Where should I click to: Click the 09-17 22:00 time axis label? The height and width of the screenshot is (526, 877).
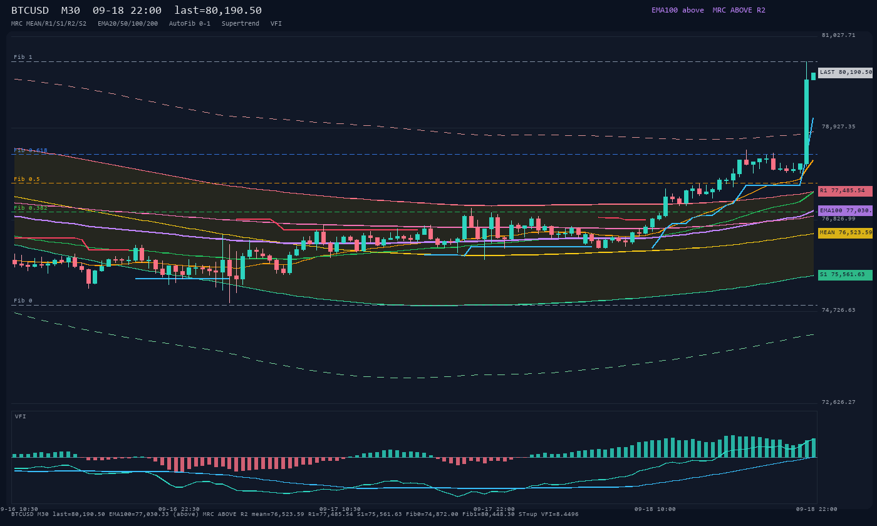click(x=494, y=509)
